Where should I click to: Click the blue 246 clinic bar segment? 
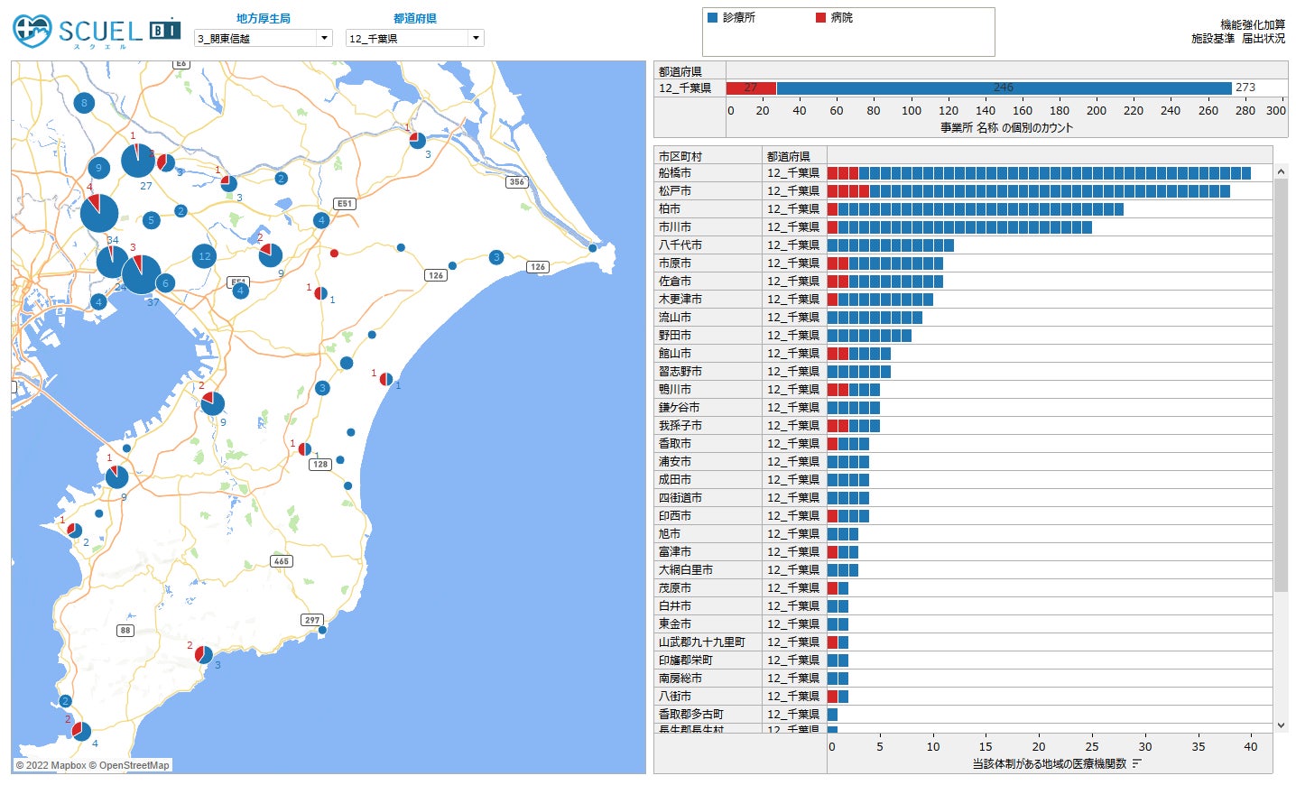click(1004, 88)
